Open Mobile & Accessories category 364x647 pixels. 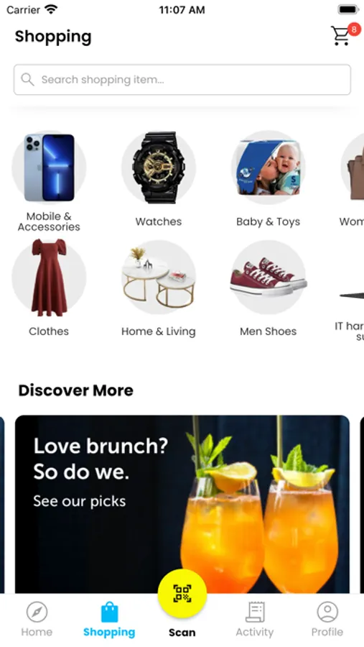click(49, 180)
